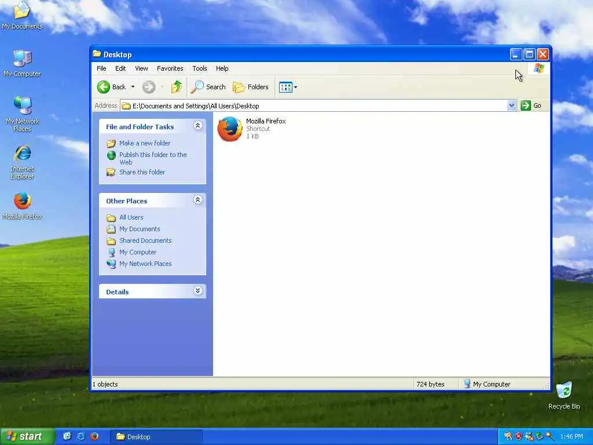Launch Firefox from quick launch
The width and height of the screenshot is (593, 445).
coord(94,436)
